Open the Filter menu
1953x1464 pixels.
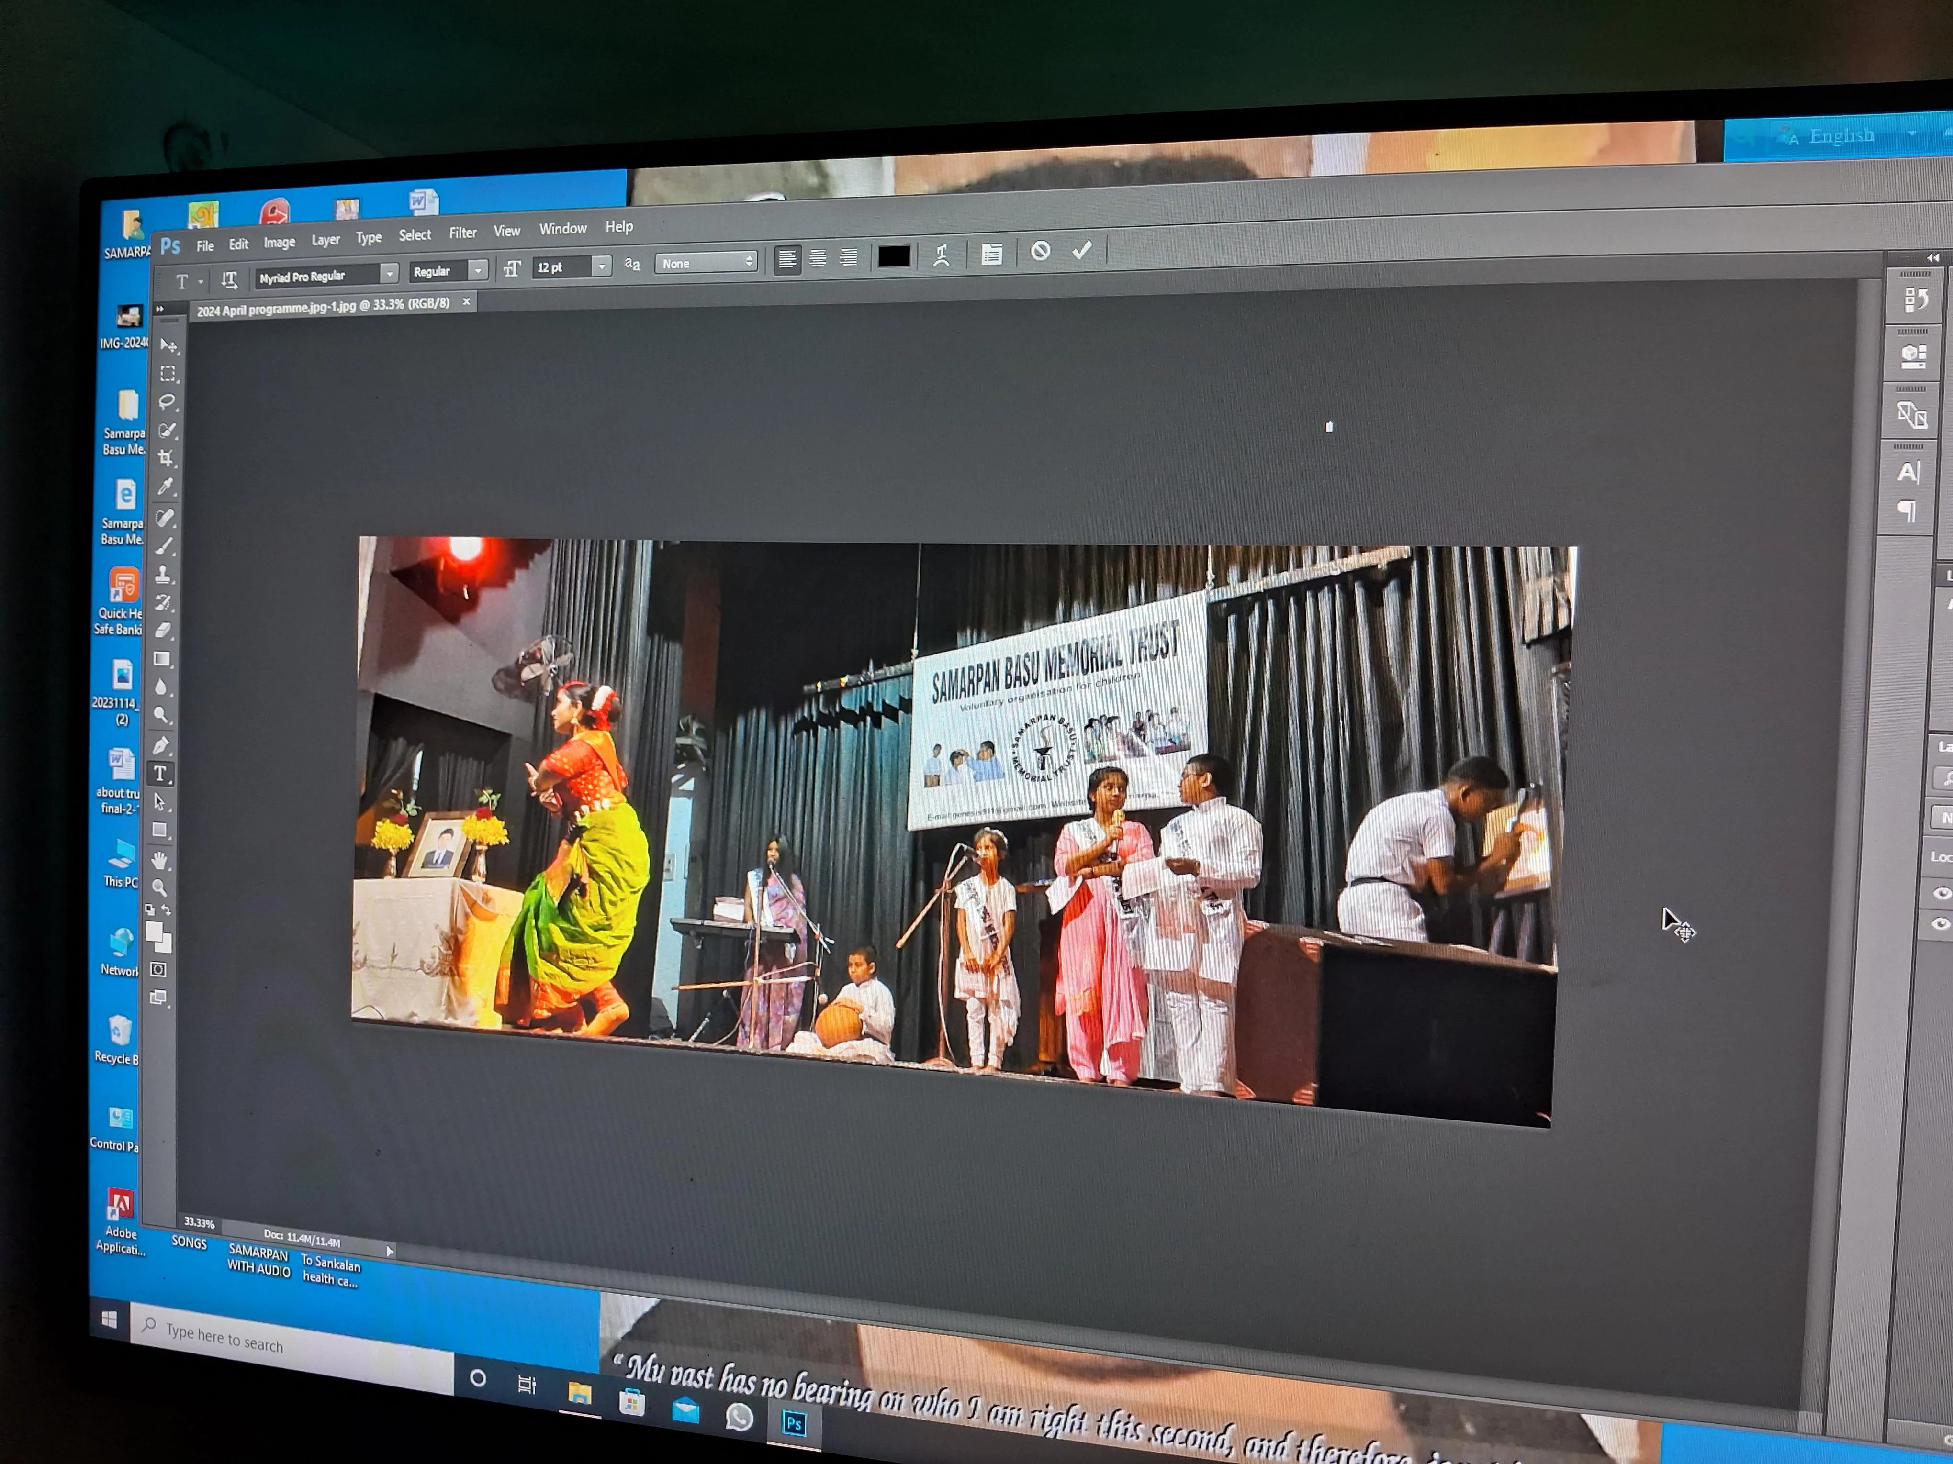click(463, 233)
